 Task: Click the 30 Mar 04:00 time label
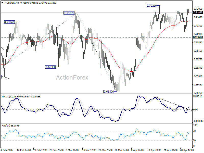pos(122,150)
